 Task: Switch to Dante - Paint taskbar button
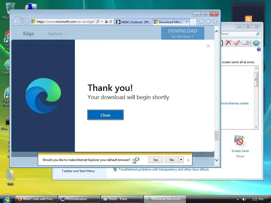pyautogui.click(x=122, y=199)
